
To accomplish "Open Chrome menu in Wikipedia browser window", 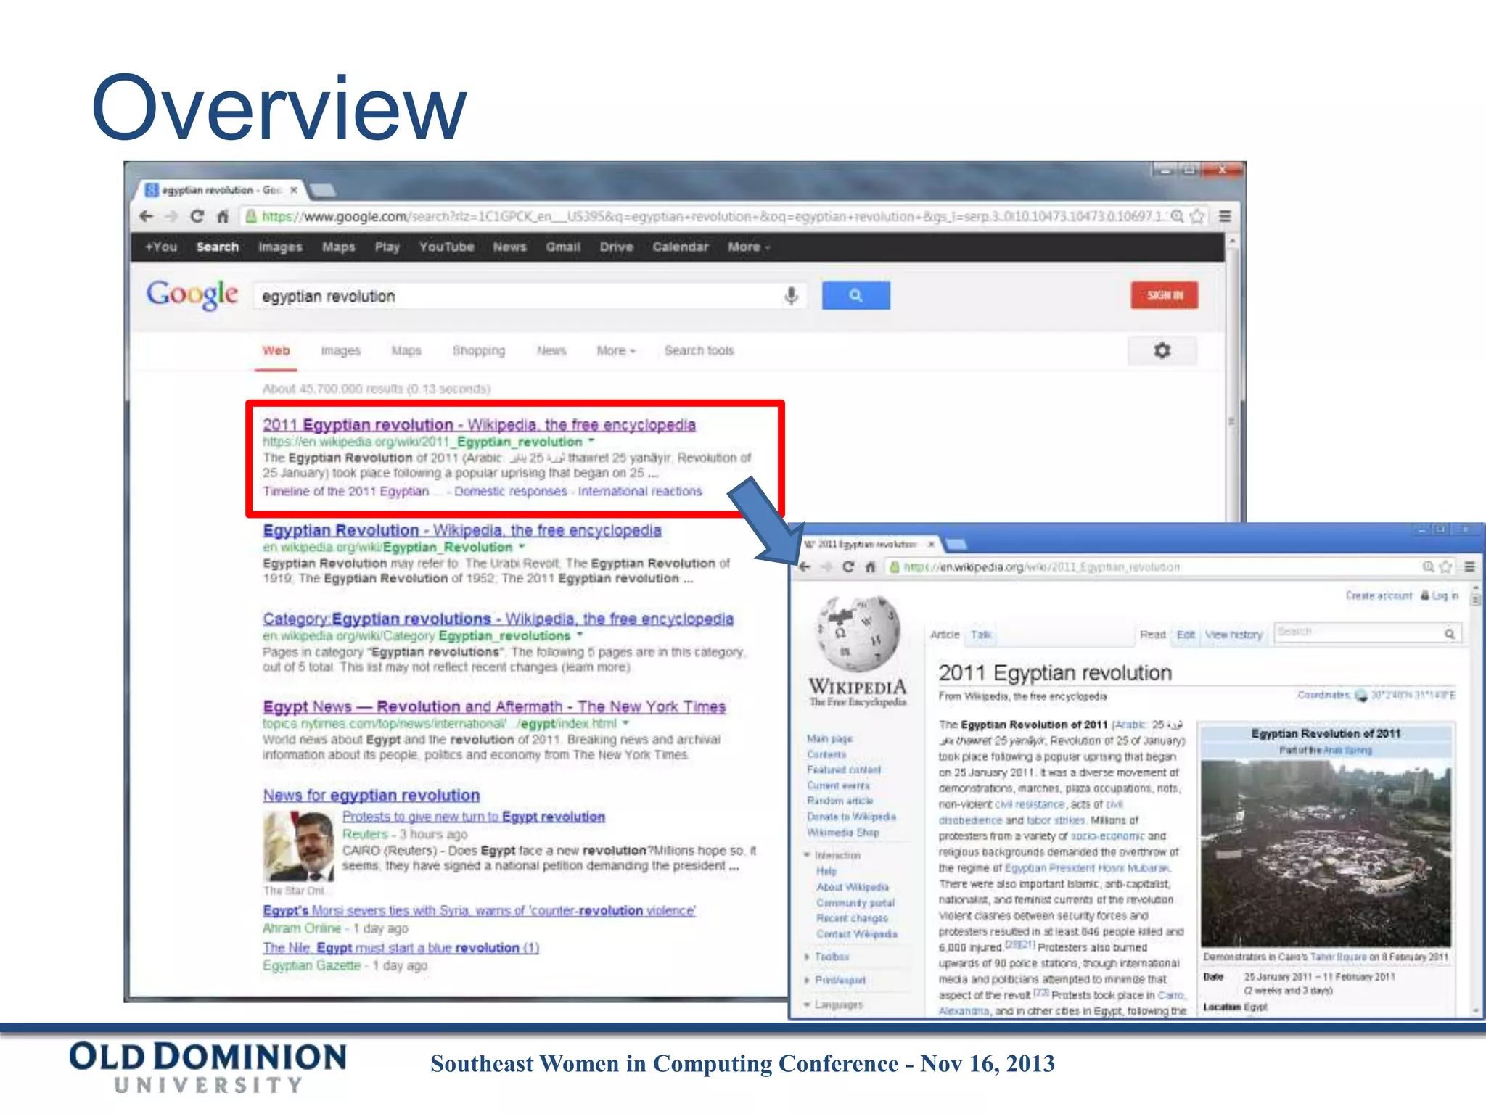I will (x=1469, y=566).
